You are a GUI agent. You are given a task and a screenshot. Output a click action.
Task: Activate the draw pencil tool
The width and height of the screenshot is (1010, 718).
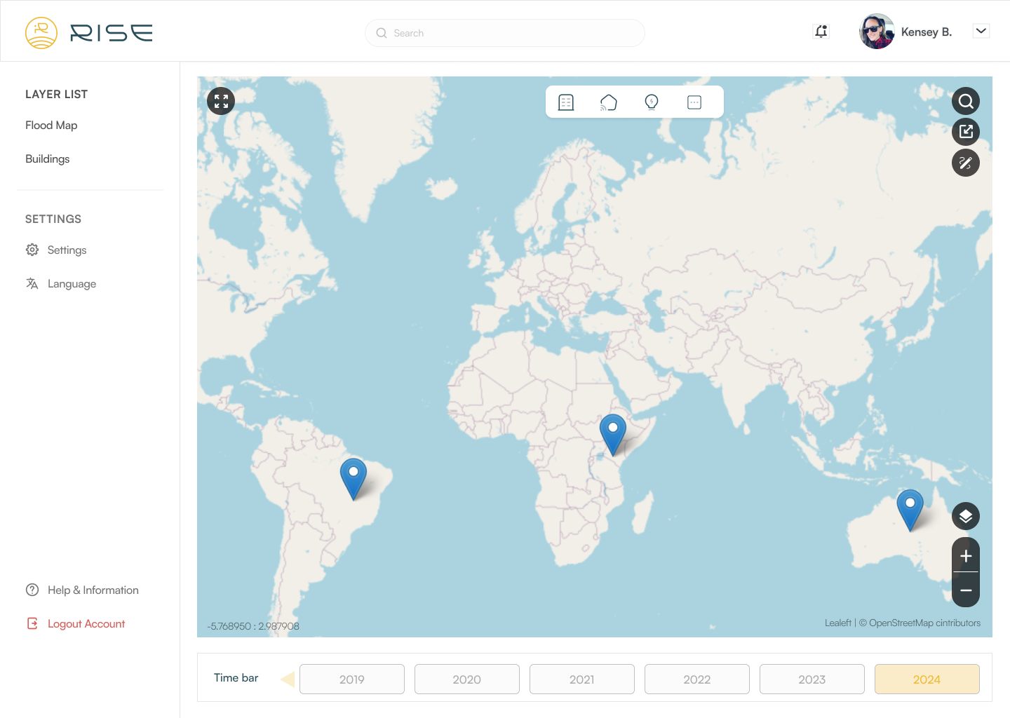pos(966,163)
